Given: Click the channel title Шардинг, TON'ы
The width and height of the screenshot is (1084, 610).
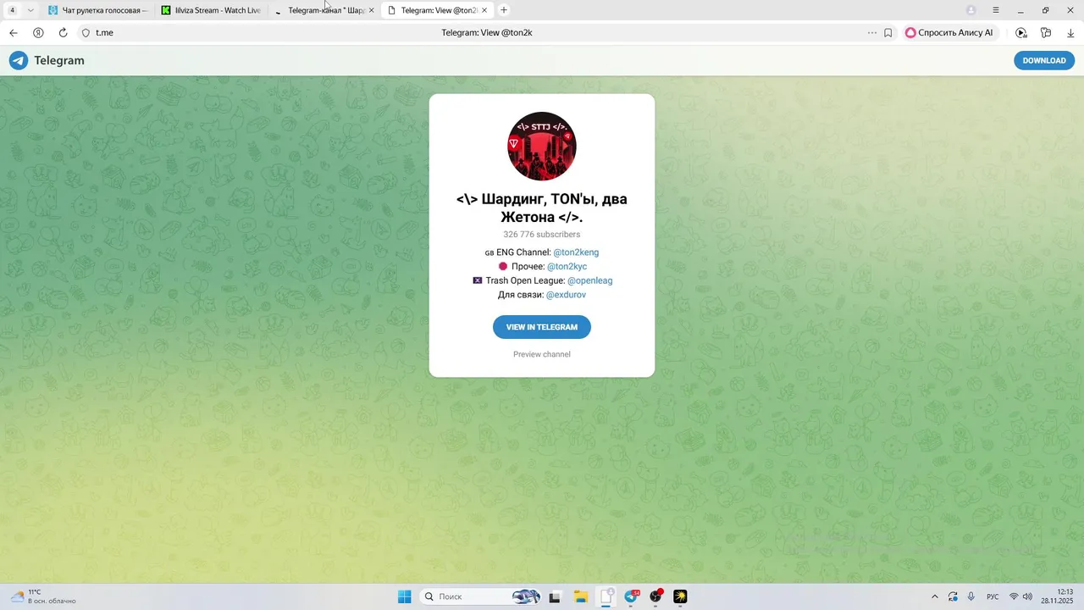Looking at the screenshot, I should [542, 208].
